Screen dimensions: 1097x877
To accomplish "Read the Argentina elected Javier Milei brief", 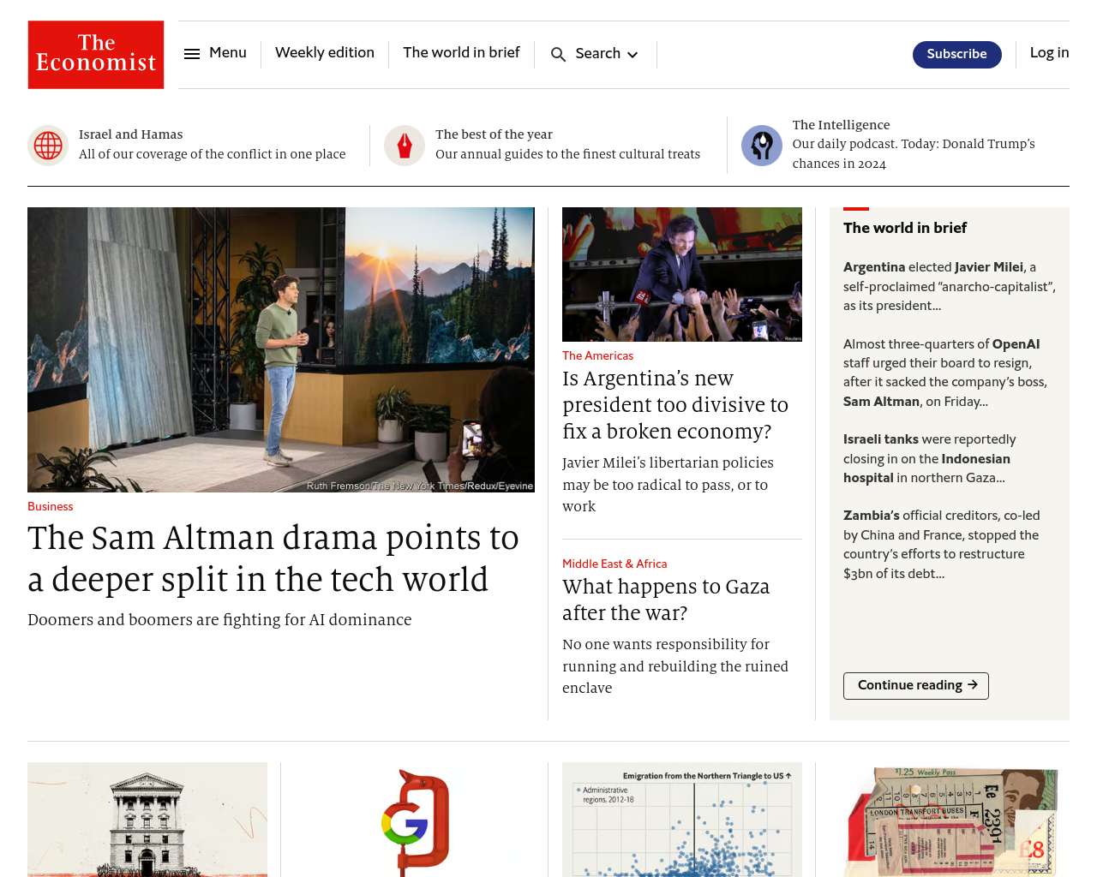I will tap(950, 287).
